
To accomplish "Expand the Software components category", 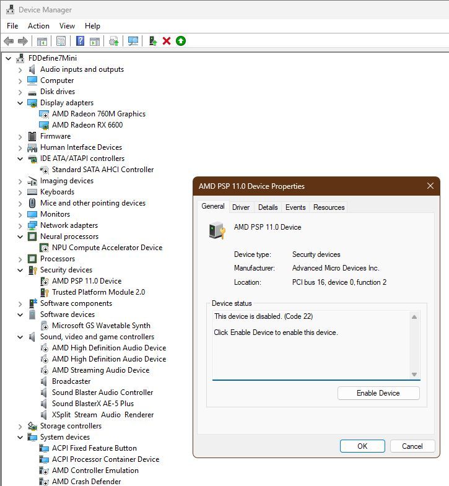I will pyautogui.click(x=20, y=304).
